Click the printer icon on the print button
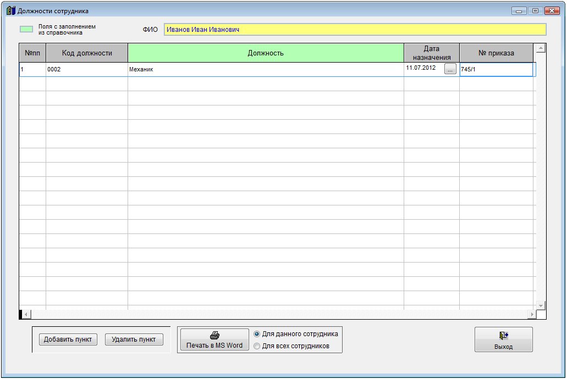This screenshot has height=379, width=567. [215, 335]
